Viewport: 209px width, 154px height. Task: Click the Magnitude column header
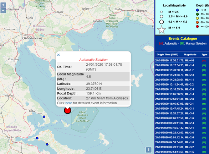pos(190,55)
